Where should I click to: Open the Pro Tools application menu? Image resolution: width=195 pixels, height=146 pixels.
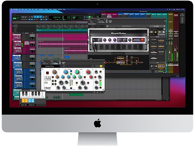coord(16,9)
